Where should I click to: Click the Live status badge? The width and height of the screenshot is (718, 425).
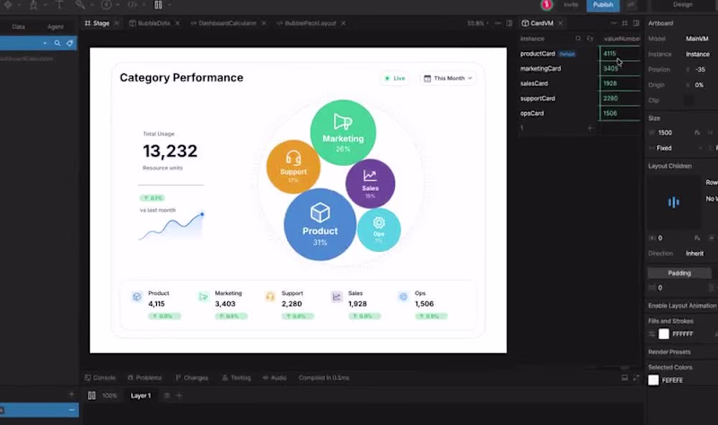tap(395, 78)
